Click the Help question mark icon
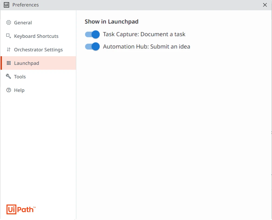 point(8,90)
